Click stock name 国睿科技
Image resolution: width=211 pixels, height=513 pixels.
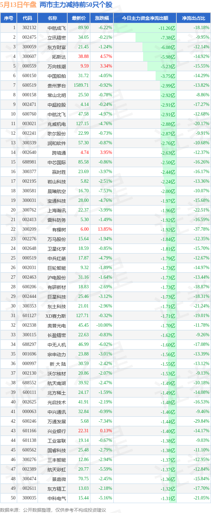57,450
